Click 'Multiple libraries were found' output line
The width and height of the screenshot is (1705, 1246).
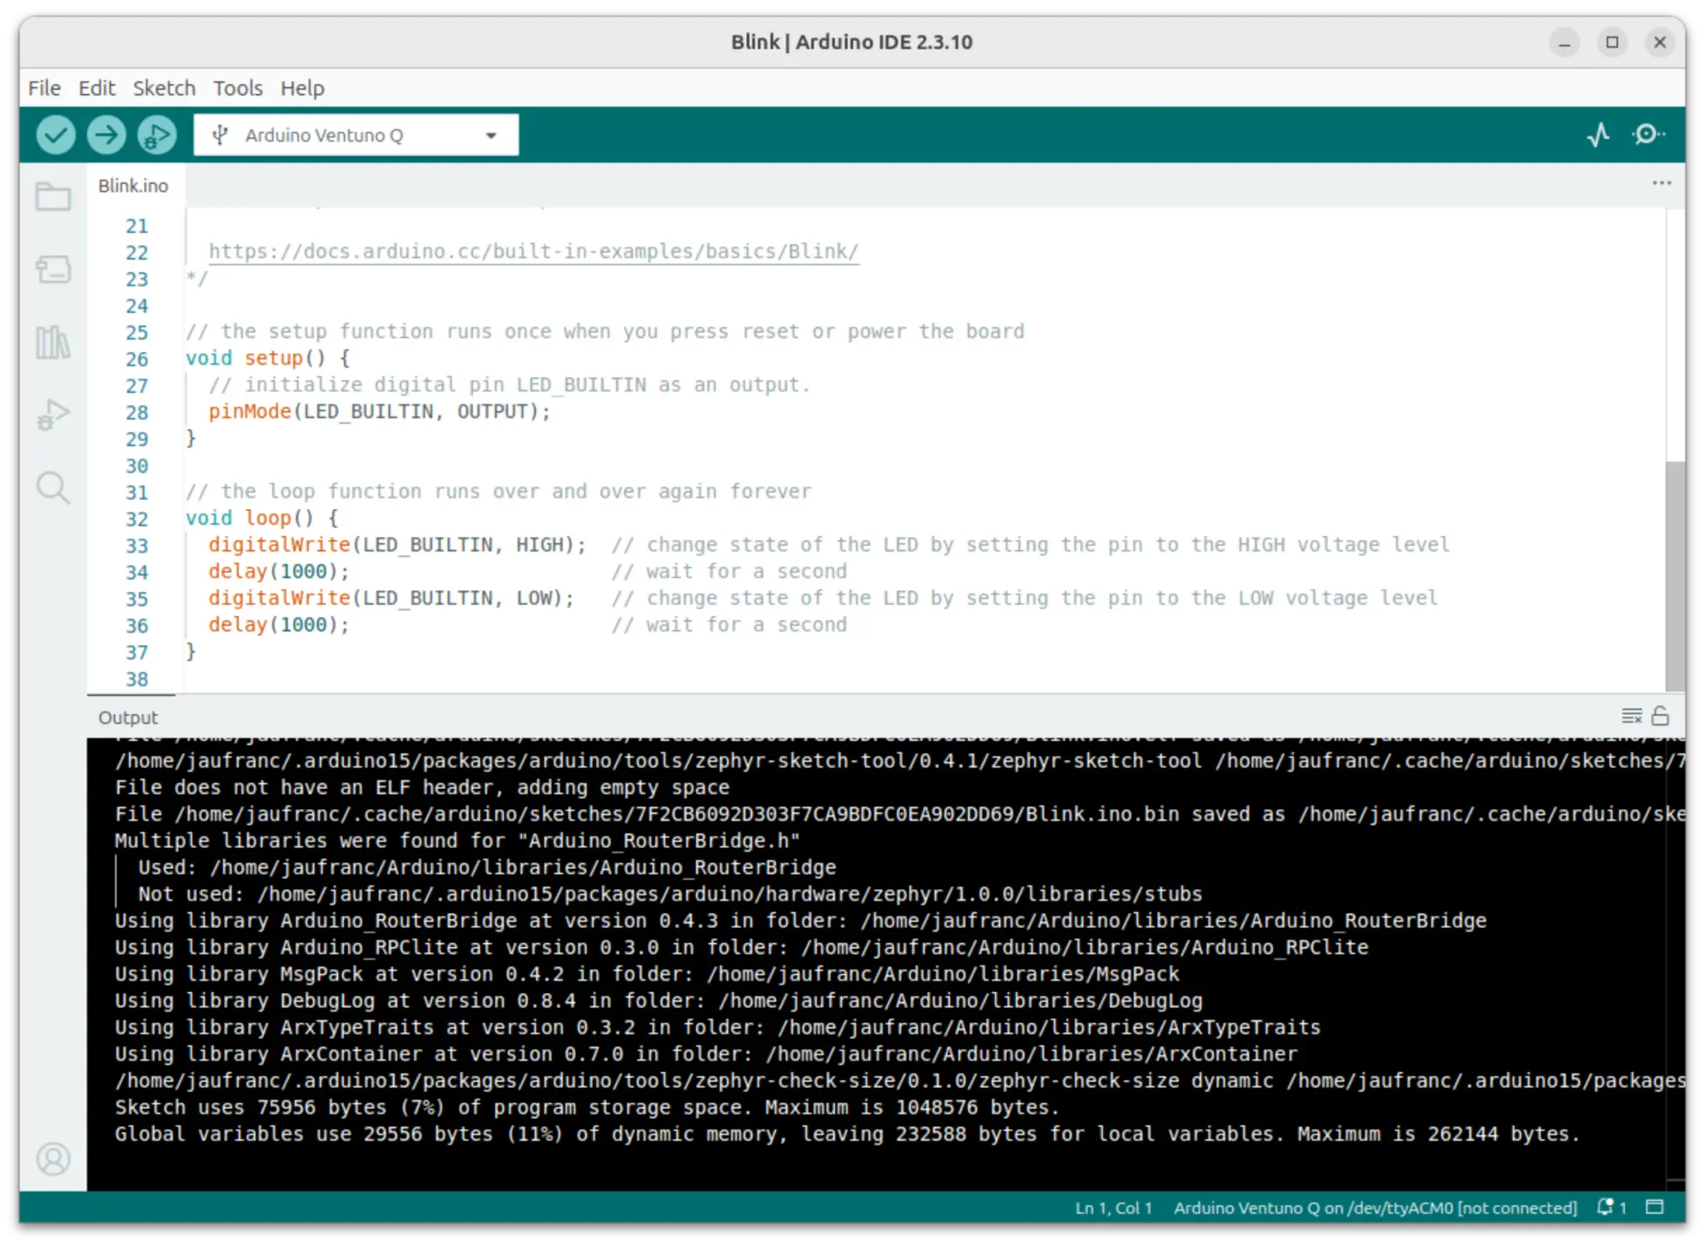tap(457, 841)
